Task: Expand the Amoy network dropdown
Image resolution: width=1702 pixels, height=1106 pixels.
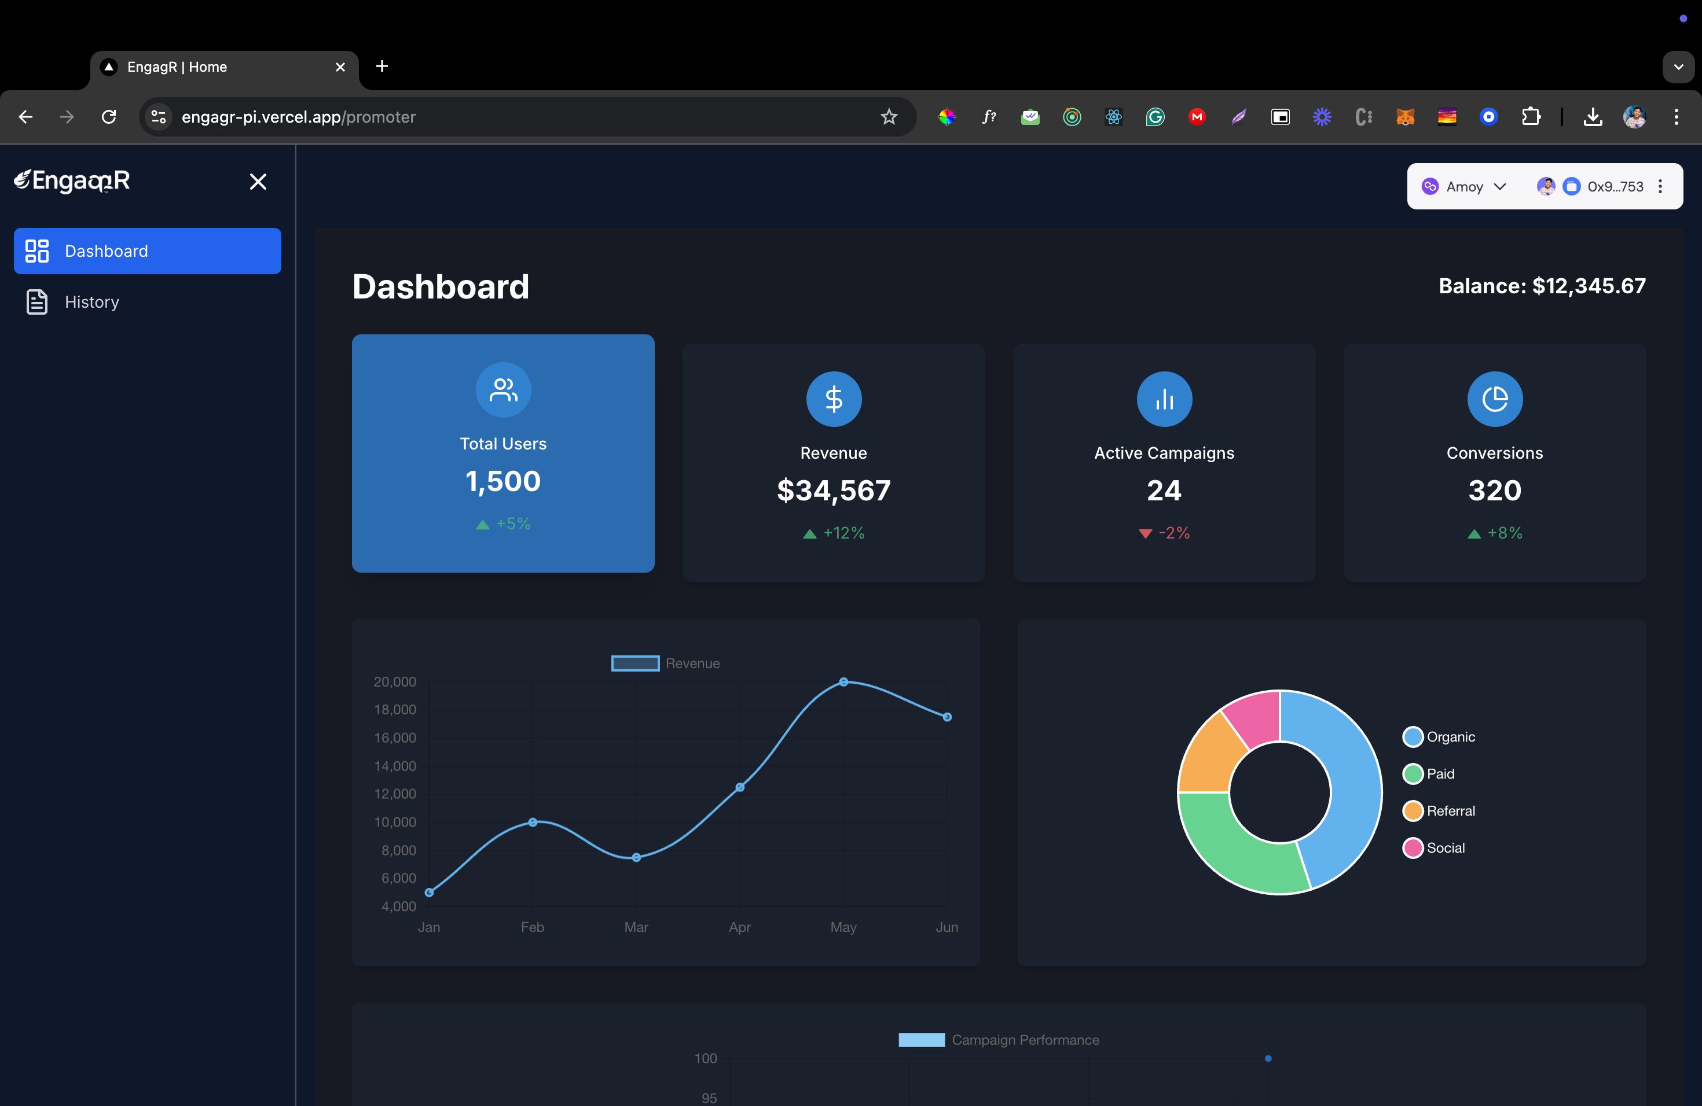Action: click(1464, 186)
